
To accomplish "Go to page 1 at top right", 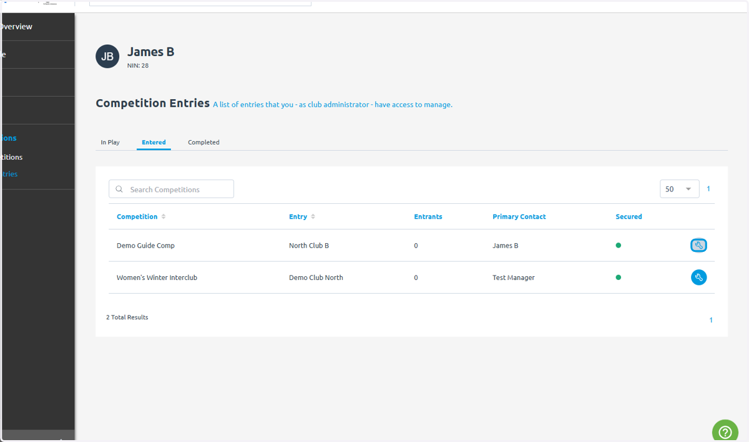I will 708,189.
